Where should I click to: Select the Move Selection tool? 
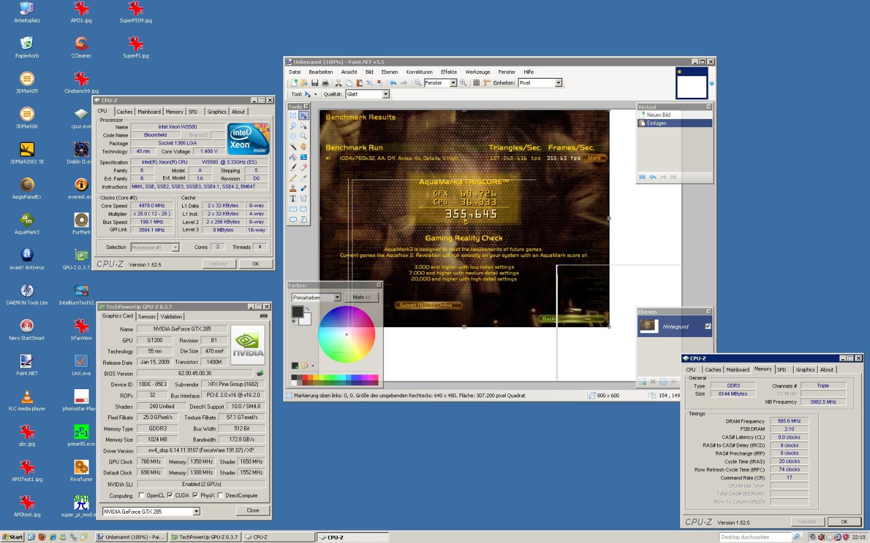coord(303,126)
